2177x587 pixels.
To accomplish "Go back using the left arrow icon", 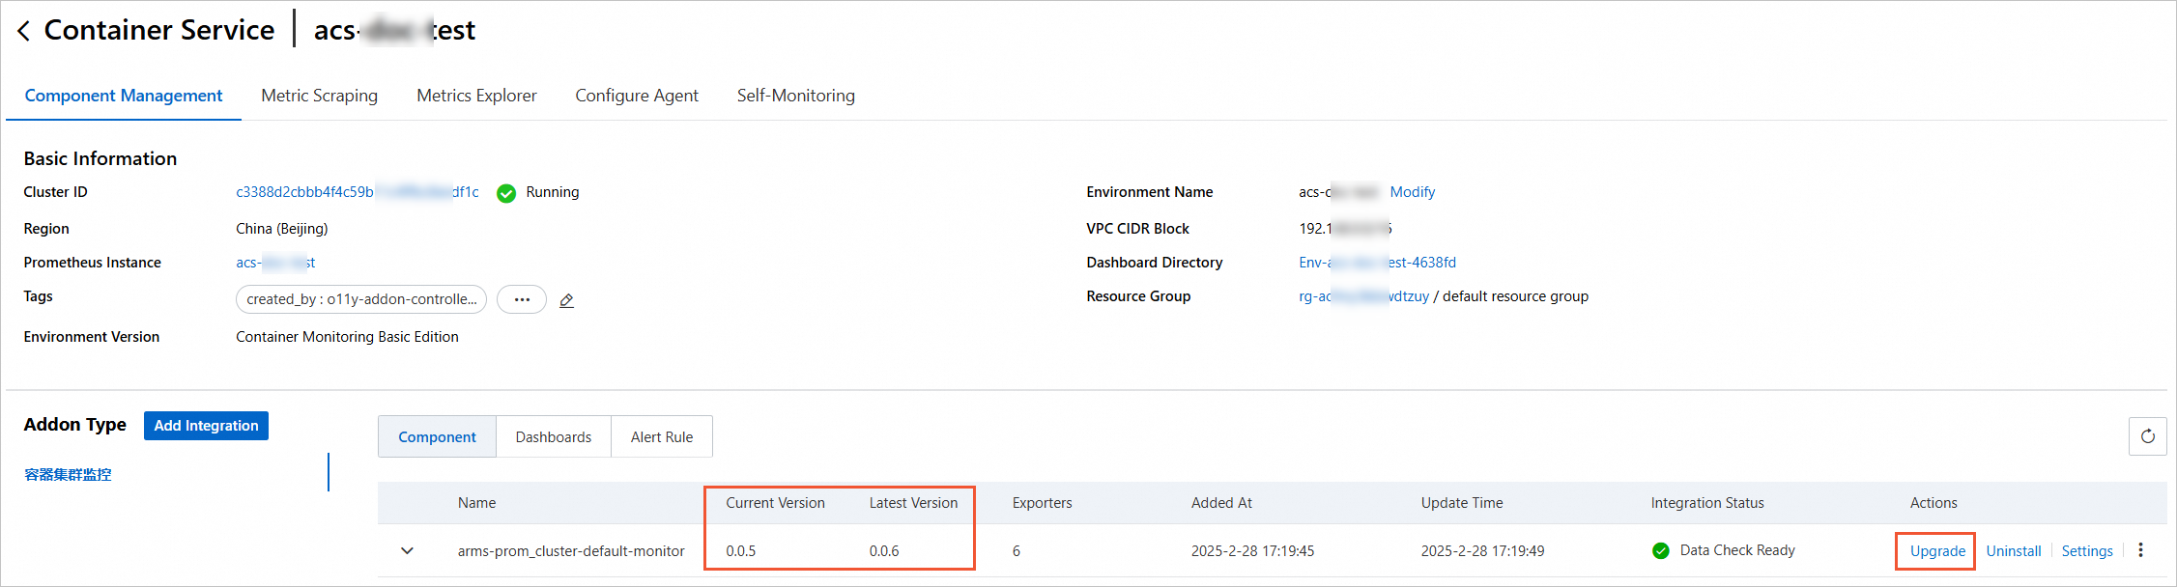I will (x=24, y=31).
